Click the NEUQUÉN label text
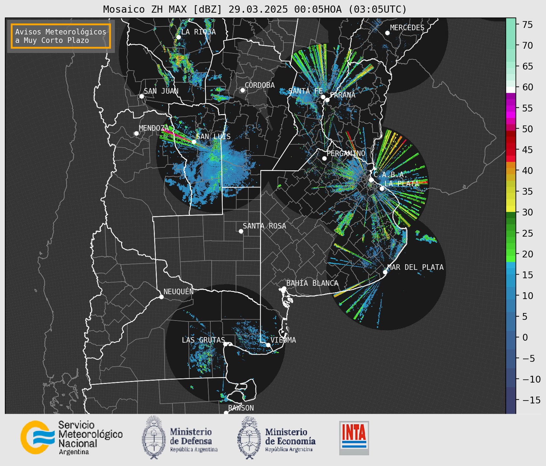The width and height of the screenshot is (546, 466). pos(178,291)
